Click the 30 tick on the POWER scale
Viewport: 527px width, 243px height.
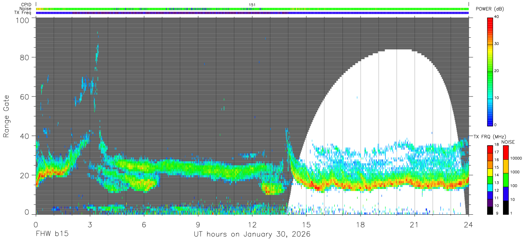(x=497, y=44)
